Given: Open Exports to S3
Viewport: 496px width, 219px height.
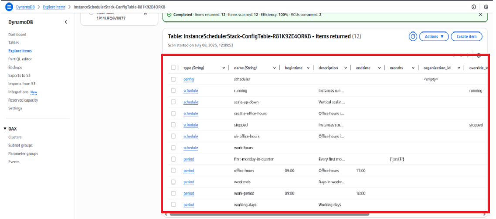Looking at the screenshot, I should coord(19,75).
